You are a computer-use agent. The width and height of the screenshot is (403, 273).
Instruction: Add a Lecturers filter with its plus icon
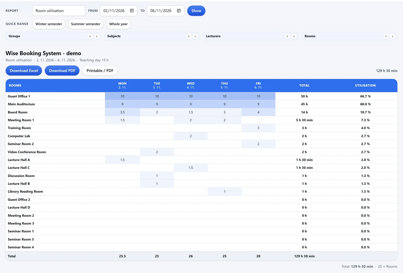tap(294, 36)
